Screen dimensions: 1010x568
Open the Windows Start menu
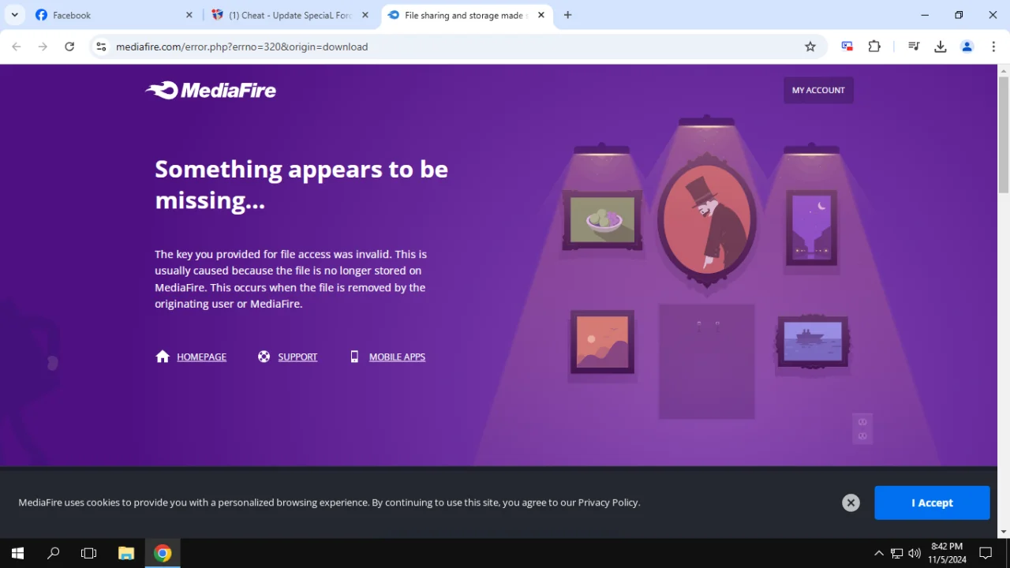point(17,553)
